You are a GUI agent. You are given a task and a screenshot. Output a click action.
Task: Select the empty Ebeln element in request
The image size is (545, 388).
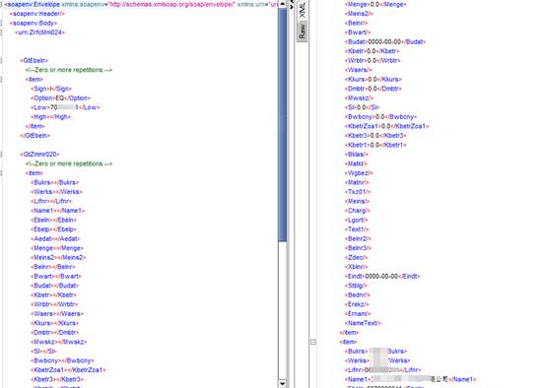pos(53,221)
